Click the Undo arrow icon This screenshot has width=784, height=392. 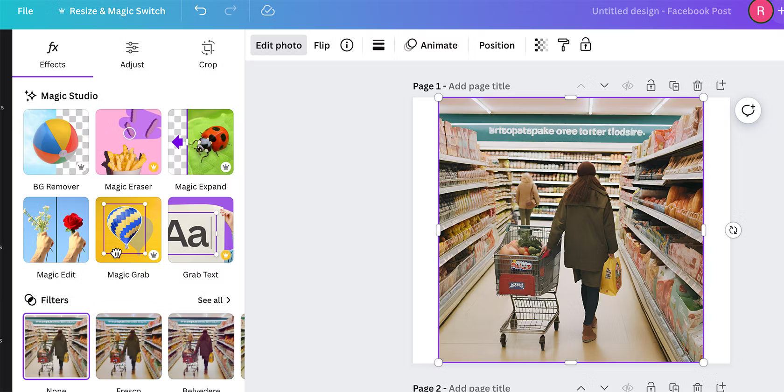[x=200, y=11]
